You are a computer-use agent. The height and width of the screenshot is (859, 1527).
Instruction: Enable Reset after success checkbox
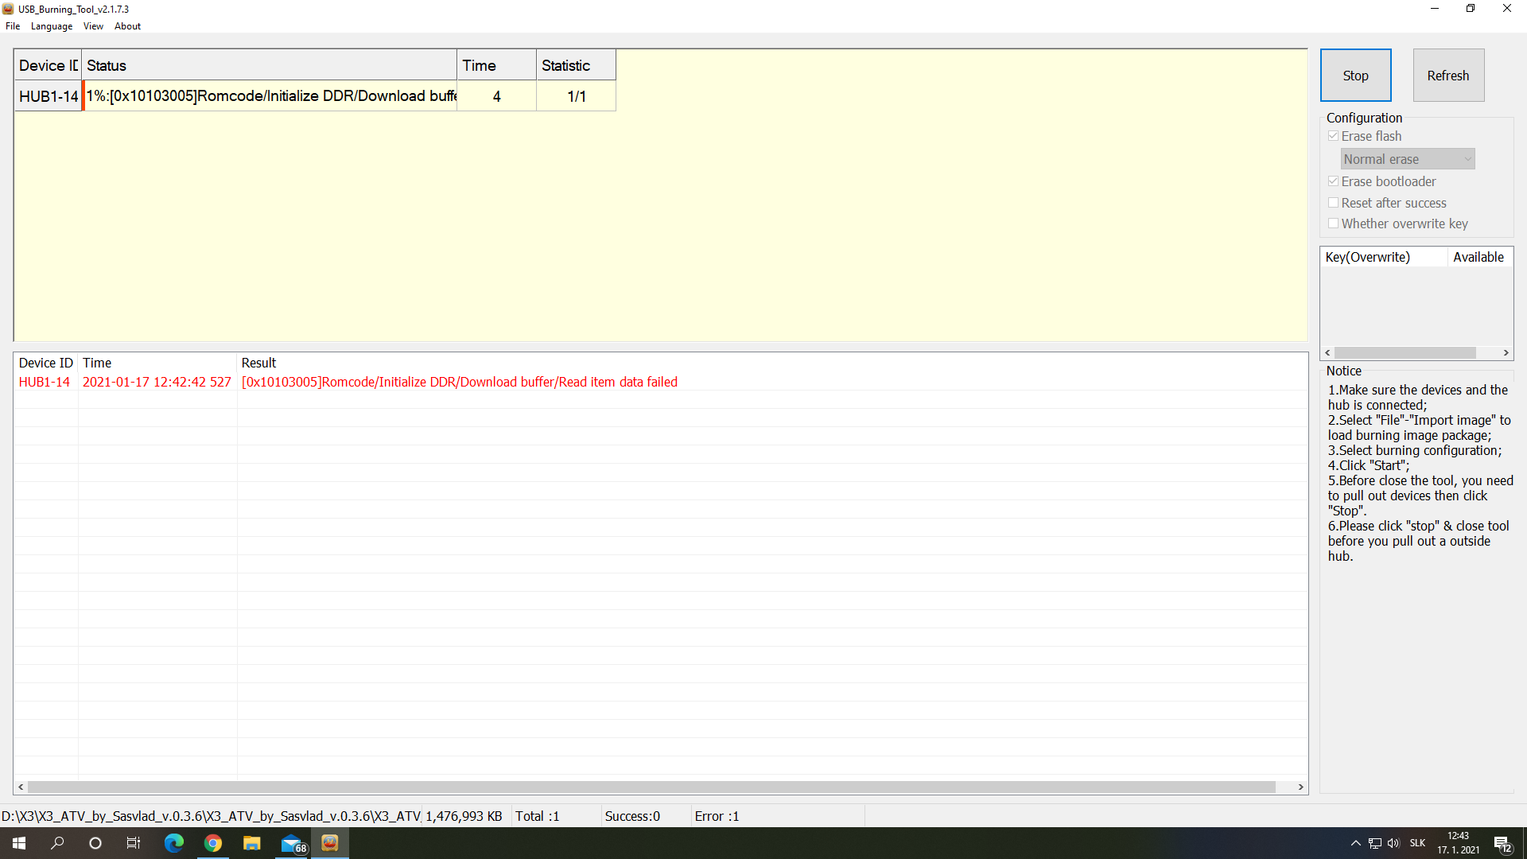(1334, 203)
